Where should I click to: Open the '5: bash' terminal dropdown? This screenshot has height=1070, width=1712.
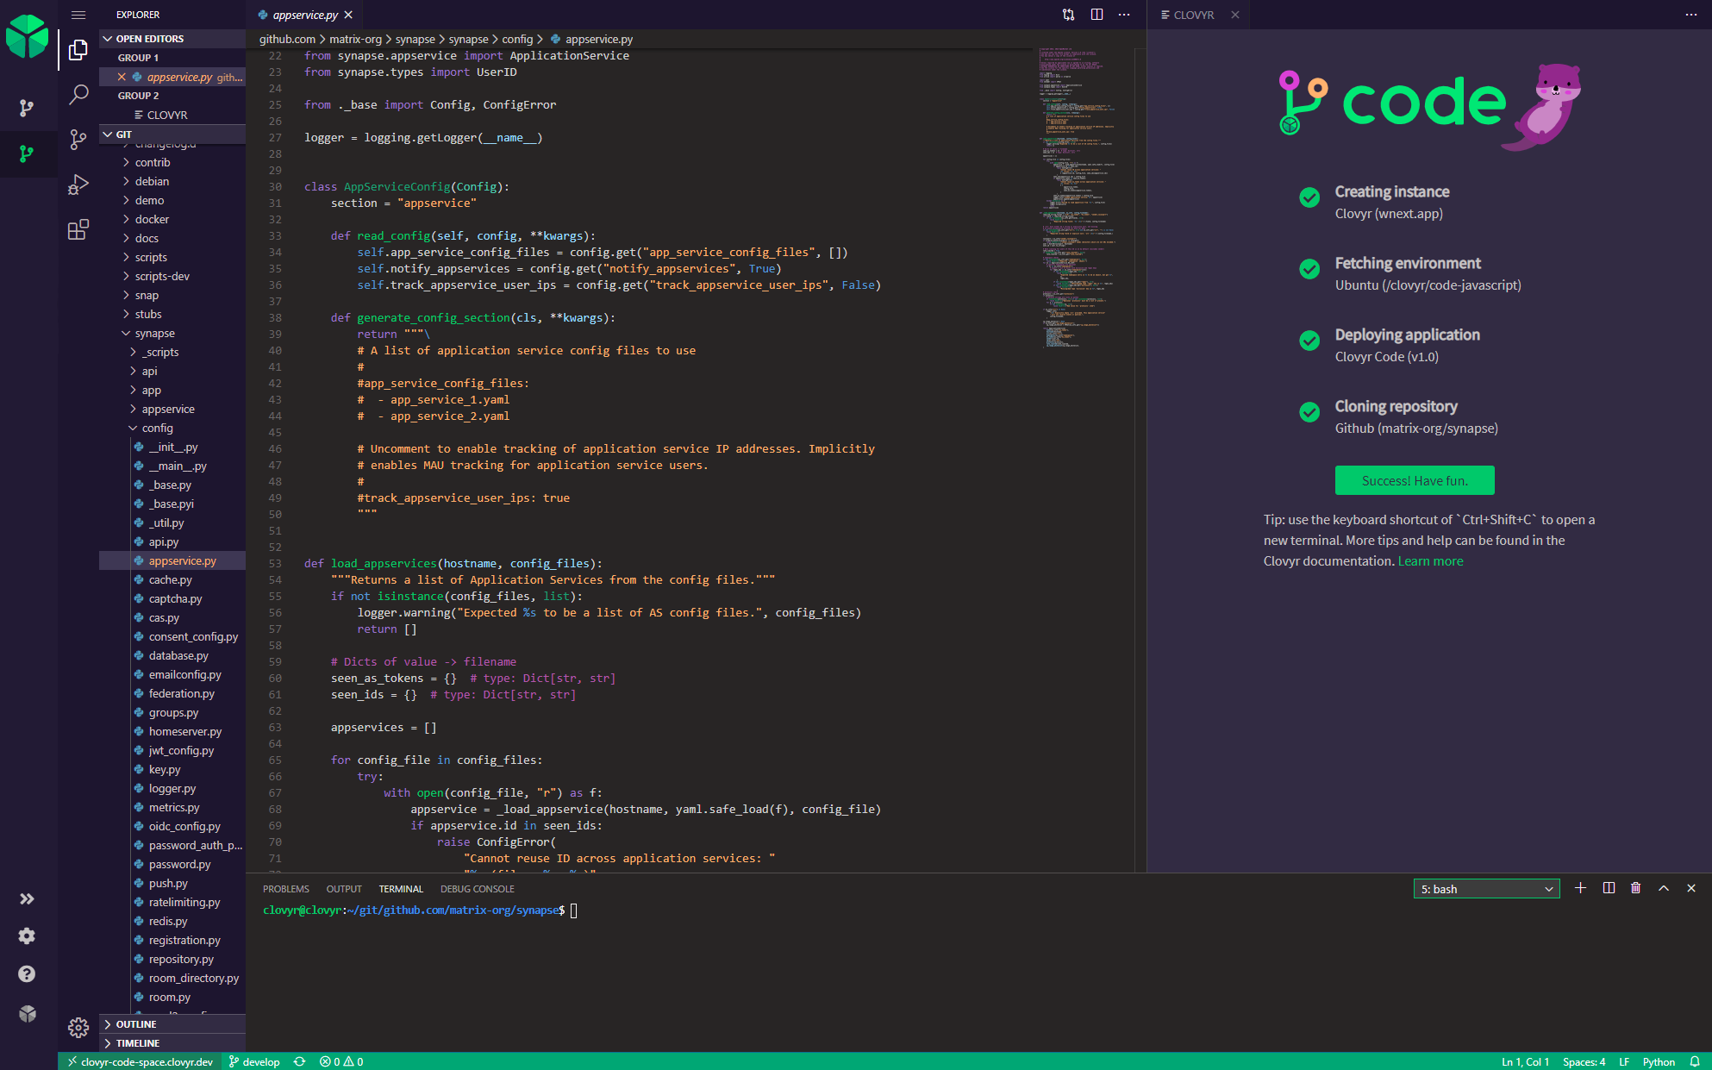1486,889
